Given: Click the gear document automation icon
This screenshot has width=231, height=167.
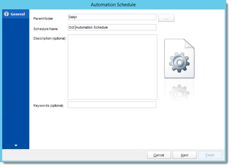Looking at the screenshot, I should point(179,59).
